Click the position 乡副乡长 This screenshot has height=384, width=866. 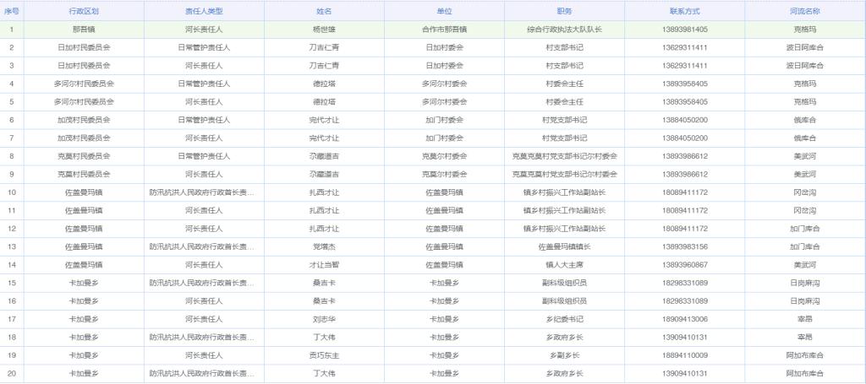coord(564,355)
